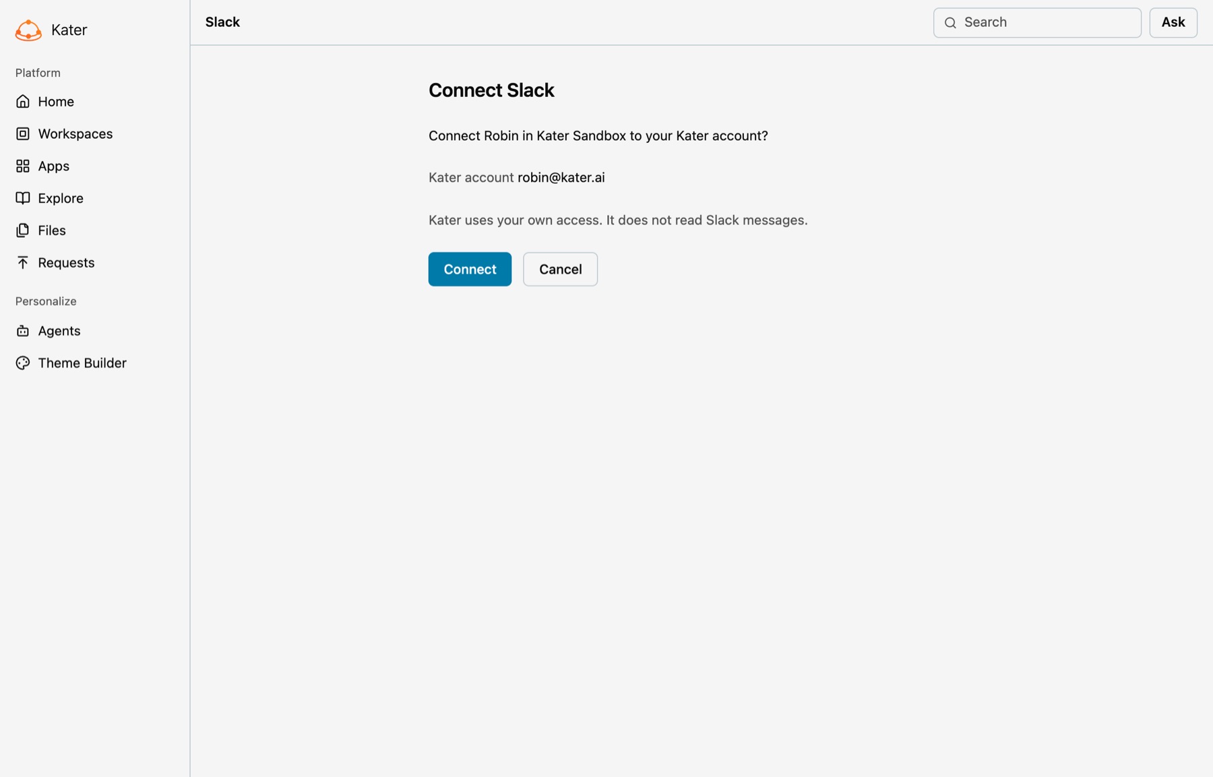Click the Requests upload arrow icon
The height and width of the screenshot is (777, 1213).
pyautogui.click(x=23, y=263)
